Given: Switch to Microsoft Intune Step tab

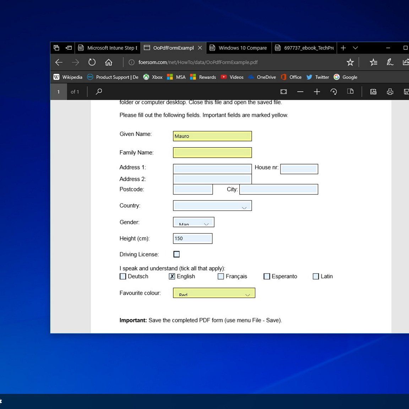Looking at the screenshot, I should pos(108,48).
